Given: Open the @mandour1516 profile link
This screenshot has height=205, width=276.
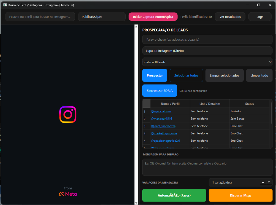Looking at the screenshot, I should (x=161, y=119).
